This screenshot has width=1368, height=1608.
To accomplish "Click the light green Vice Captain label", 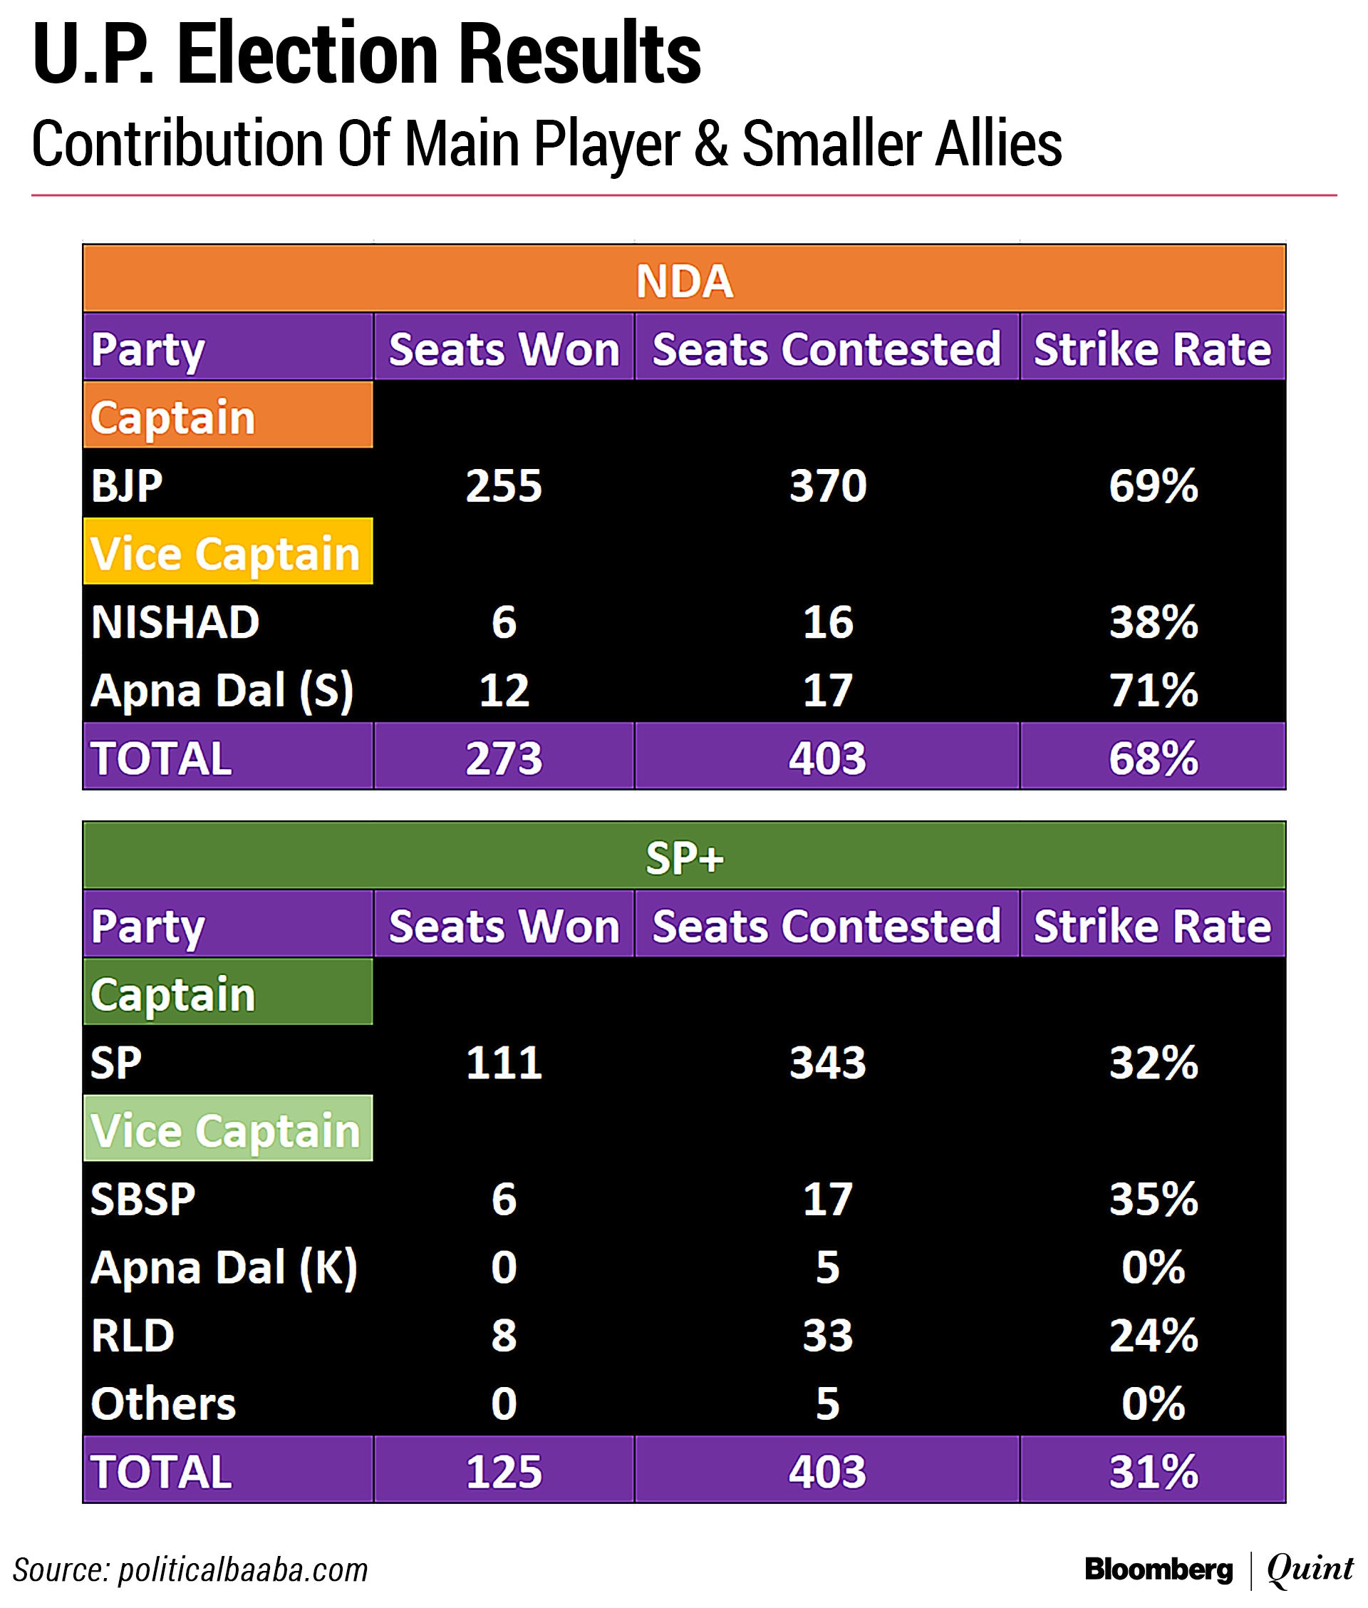I will click(x=228, y=1130).
